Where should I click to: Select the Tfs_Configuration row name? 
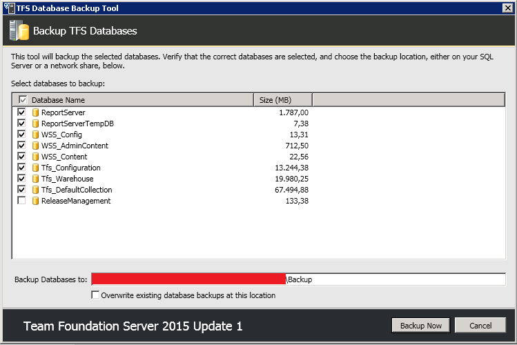[71, 168]
